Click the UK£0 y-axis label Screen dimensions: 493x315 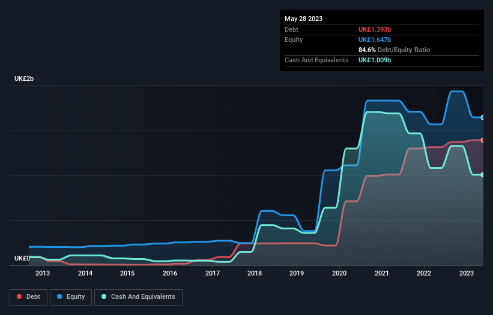click(22, 258)
